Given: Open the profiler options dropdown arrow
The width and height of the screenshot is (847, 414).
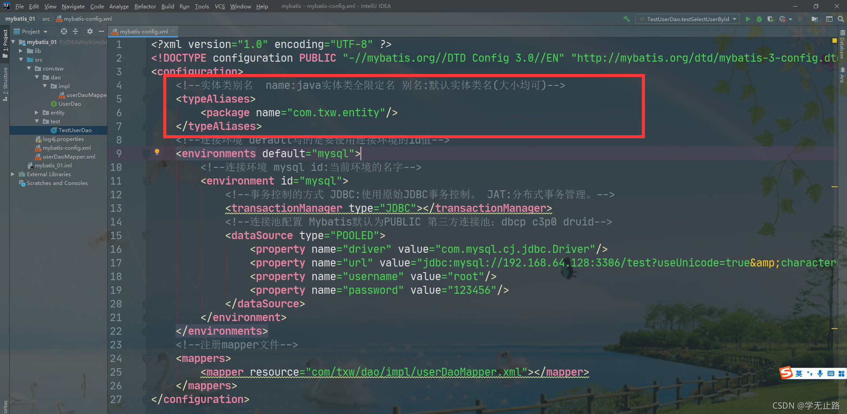Looking at the screenshot, I should coord(791,19).
